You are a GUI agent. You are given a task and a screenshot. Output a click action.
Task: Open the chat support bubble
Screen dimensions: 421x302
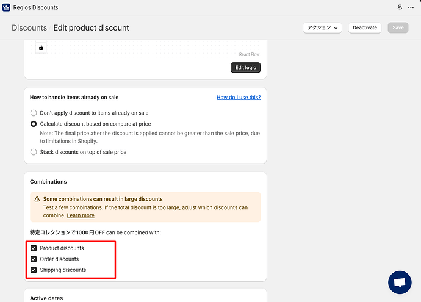[400, 283]
